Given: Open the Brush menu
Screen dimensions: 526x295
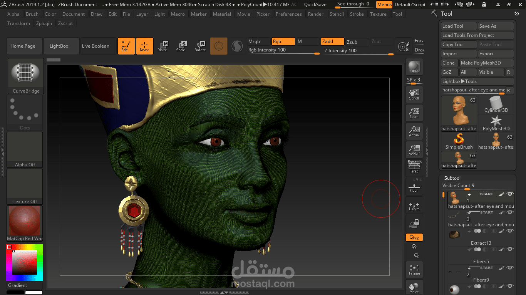Looking at the screenshot, I should pos(32,14).
